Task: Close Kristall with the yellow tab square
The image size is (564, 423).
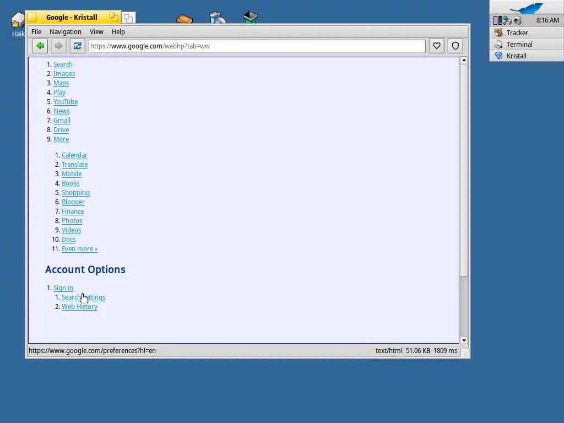Action: click(x=32, y=17)
